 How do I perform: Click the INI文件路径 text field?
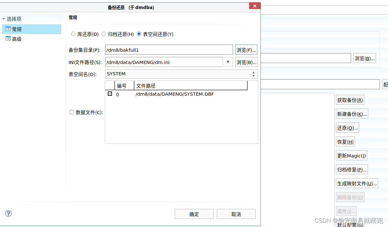pos(164,62)
